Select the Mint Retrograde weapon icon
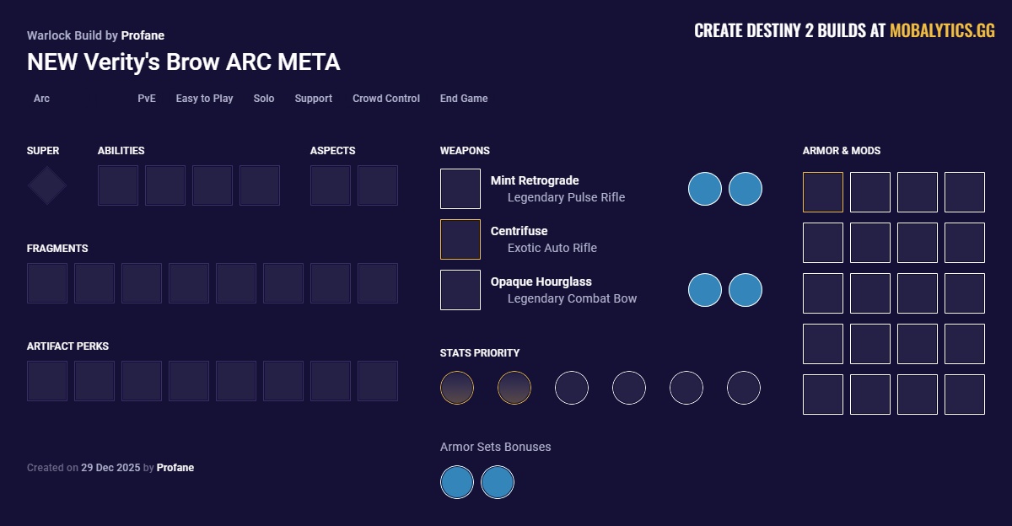Screen dimensions: 1012x526 (460, 189)
